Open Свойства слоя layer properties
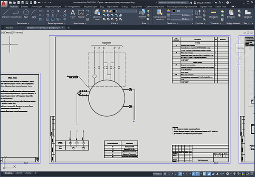The image size is (255, 177). pos(97,15)
